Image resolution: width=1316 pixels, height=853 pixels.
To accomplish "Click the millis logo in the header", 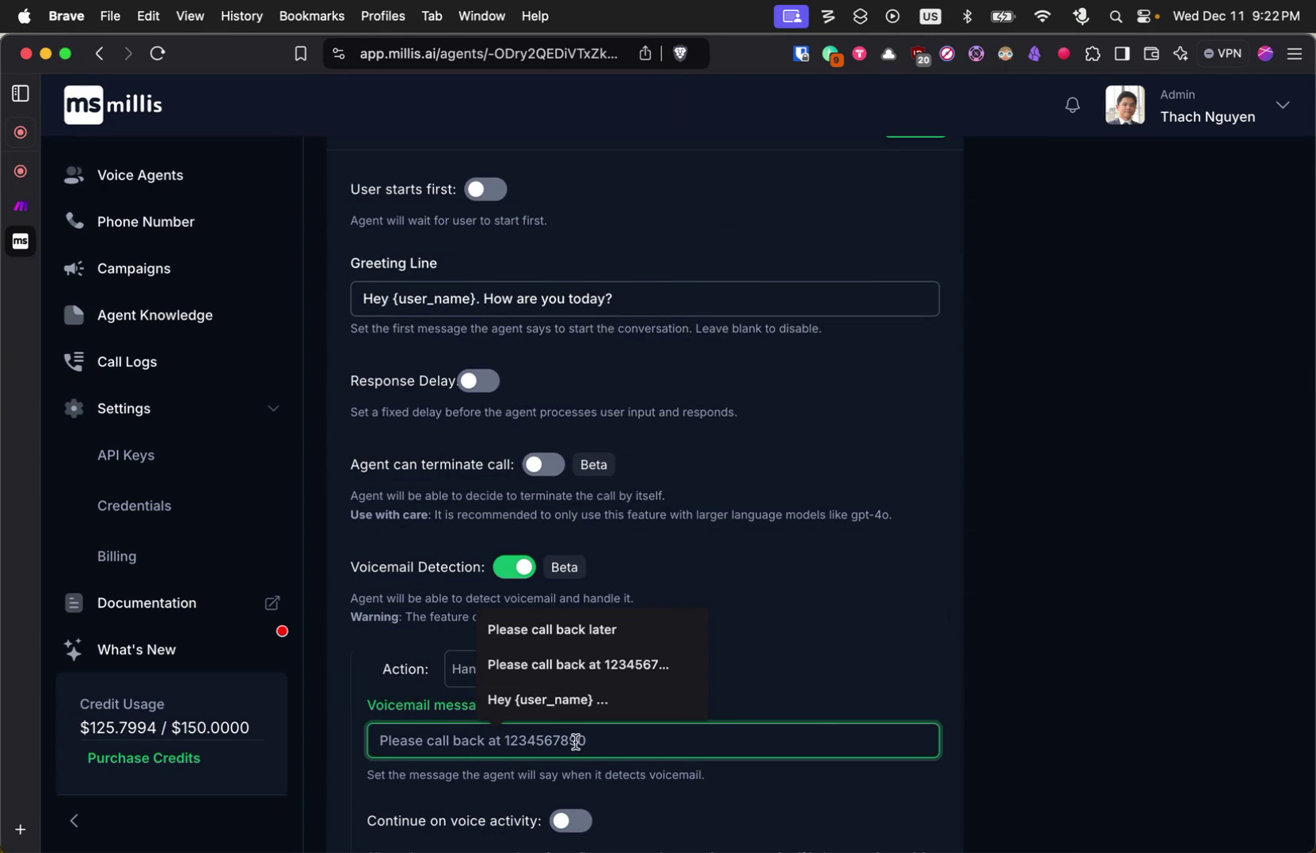I will [112, 104].
